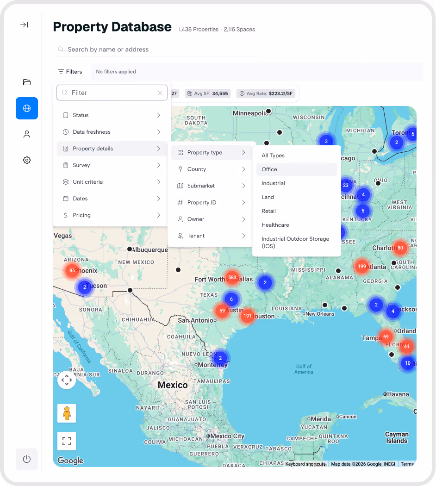Focus the Search by name or address field
Screen dimensions: 436x486
click(x=156, y=50)
